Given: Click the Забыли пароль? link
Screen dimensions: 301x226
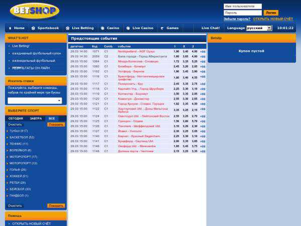Looking at the screenshot, I should click(x=236, y=19).
